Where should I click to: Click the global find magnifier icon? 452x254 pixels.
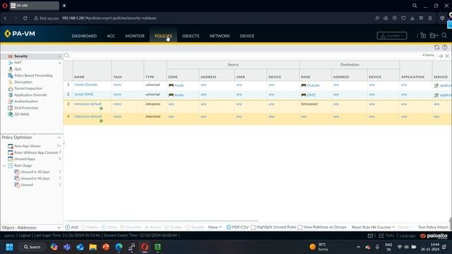click(x=444, y=35)
